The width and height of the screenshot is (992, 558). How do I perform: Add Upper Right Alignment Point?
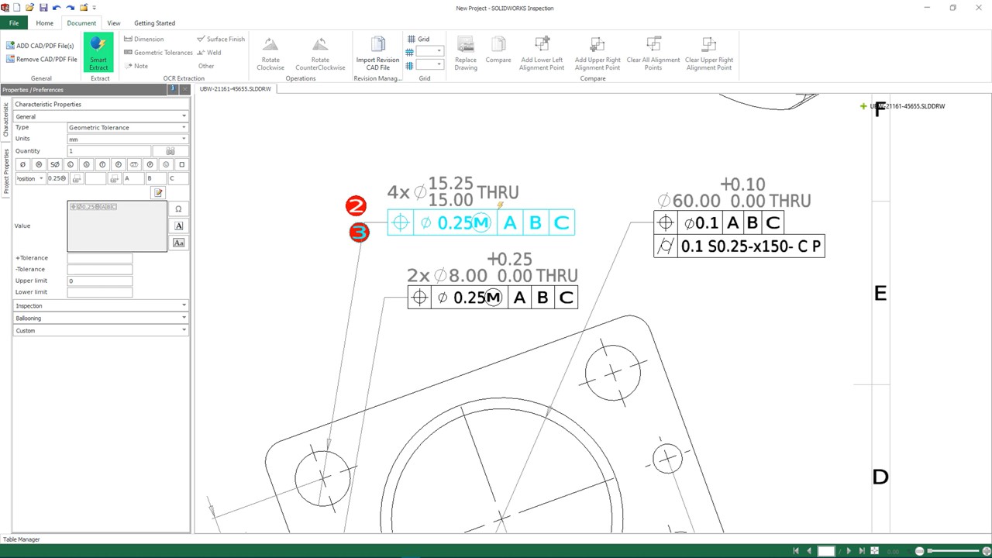tap(598, 53)
